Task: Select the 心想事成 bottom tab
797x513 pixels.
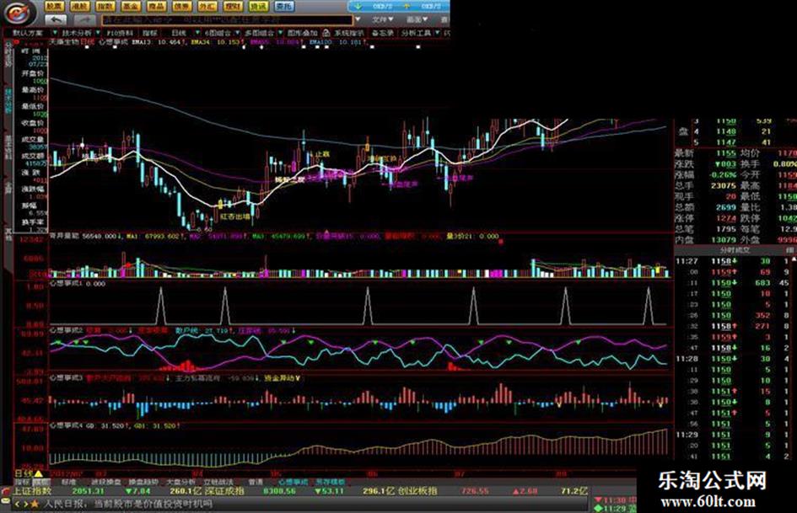Action: pyautogui.click(x=293, y=482)
